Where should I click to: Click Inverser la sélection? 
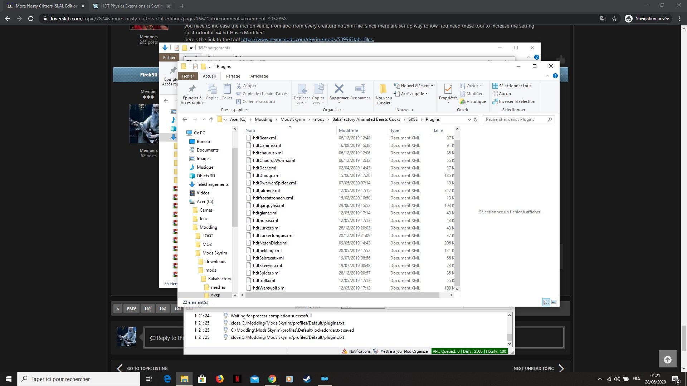(514, 102)
